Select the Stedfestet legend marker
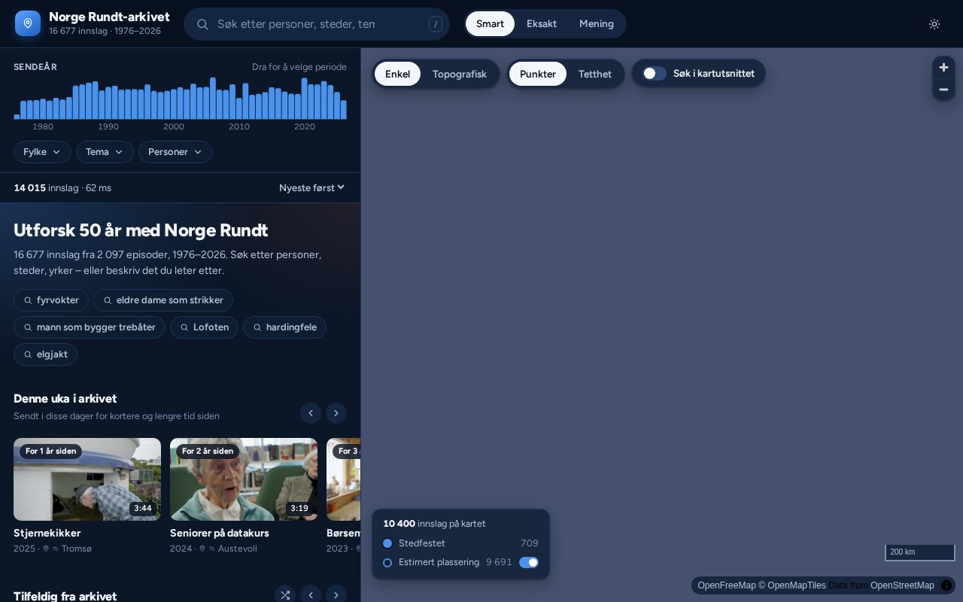Image resolution: width=963 pixels, height=602 pixels. coord(387,543)
